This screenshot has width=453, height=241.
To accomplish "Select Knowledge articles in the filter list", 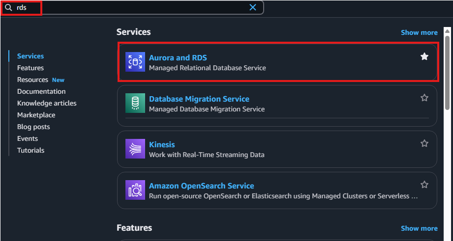I will tap(47, 103).
